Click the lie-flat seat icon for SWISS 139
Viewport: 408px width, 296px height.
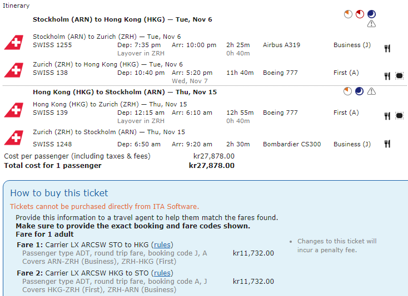coord(399,116)
